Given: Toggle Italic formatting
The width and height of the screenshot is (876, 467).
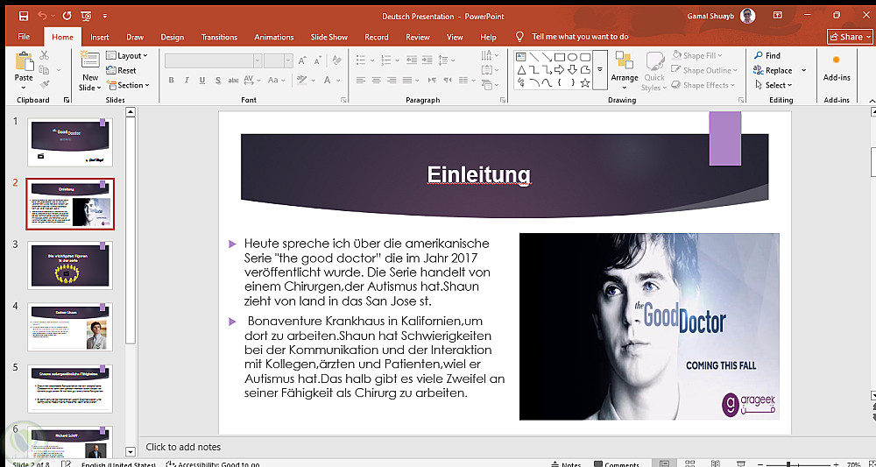Looking at the screenshot, I should (187, 80).
